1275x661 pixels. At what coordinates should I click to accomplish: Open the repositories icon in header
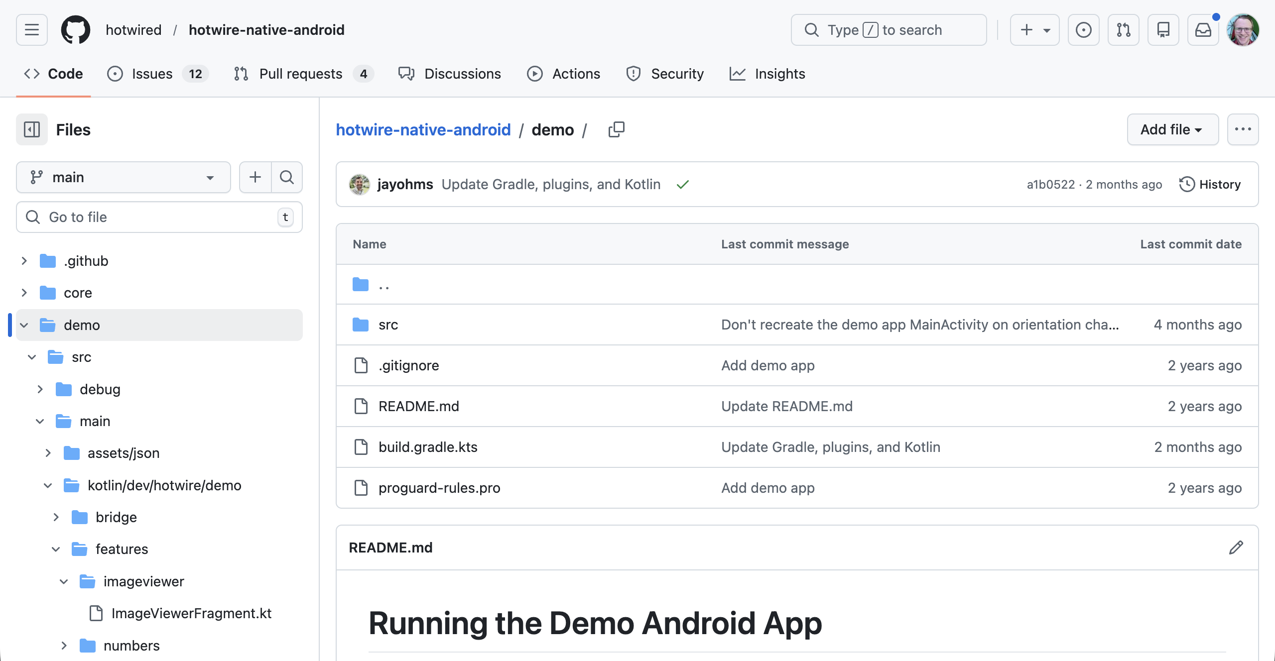pyautogui.click(x=1163, y=30)
